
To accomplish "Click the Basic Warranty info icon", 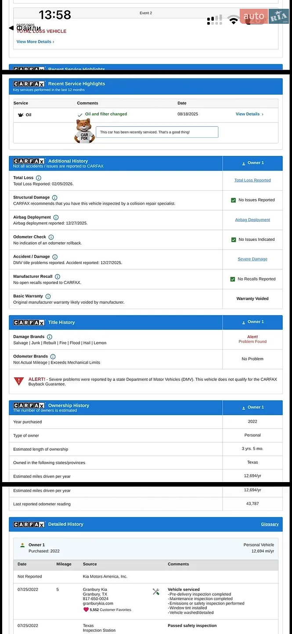I will [x=48, y=296].
